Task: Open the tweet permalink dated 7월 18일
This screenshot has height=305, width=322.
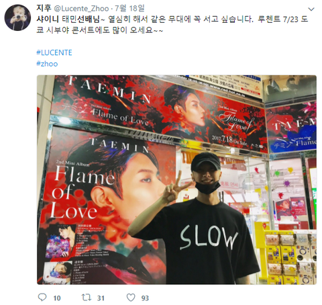Action: 129,9
